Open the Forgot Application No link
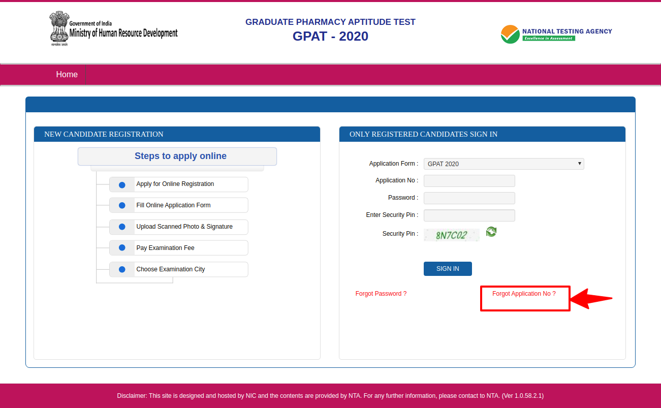This screenshot has height=408, width=661. 524,294
